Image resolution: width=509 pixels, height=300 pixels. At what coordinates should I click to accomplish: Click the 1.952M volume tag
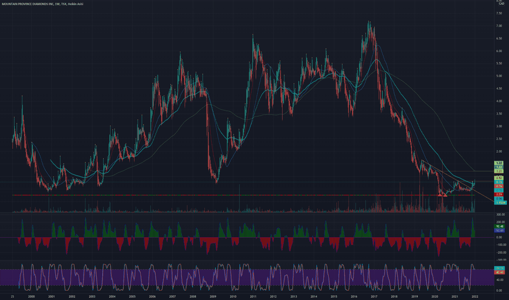pos(500,202)
